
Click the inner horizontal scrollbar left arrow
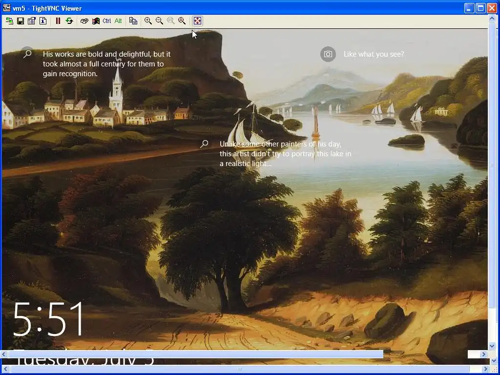(4, 354)
